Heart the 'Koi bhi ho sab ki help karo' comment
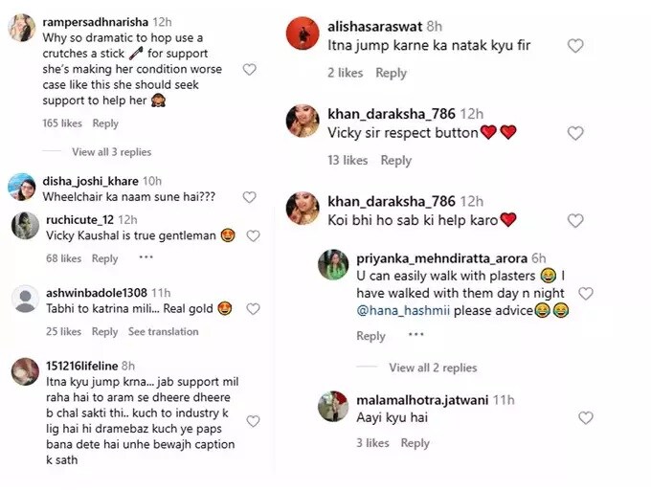Image resolution: width=651 pixels, height=491 pixels. click(x=575, y=220)
